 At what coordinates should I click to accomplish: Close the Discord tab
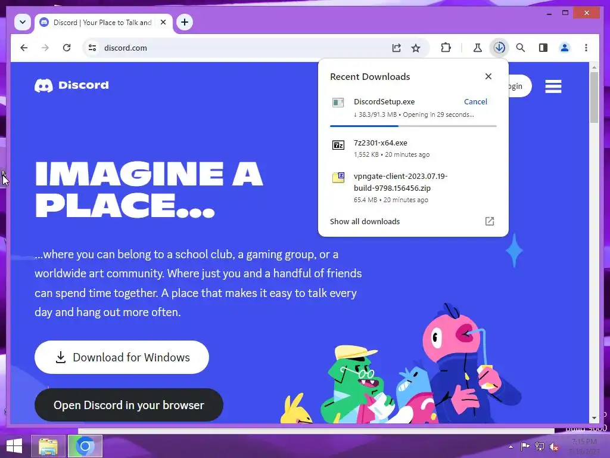click(x=163, y=22)
